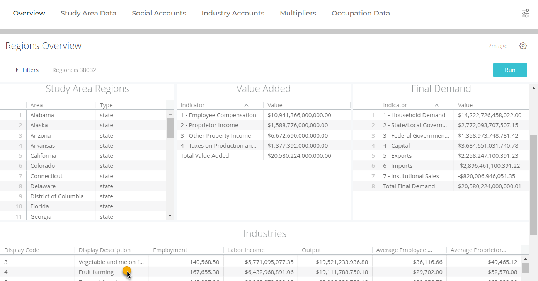Click the dashboard scroll up arrow

coord(534,89)
